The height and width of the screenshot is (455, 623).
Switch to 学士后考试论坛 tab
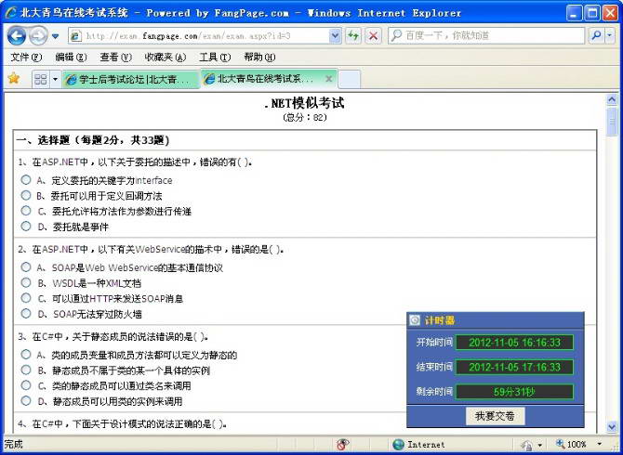click(x=131, y=79)
